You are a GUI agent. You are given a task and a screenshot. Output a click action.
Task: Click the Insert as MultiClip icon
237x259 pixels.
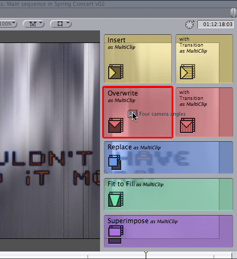pos(116,72)
